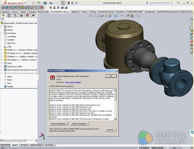194x149 pixels.
Task: Open the Display Style dropdown arrow
Action: coord(119,16)
